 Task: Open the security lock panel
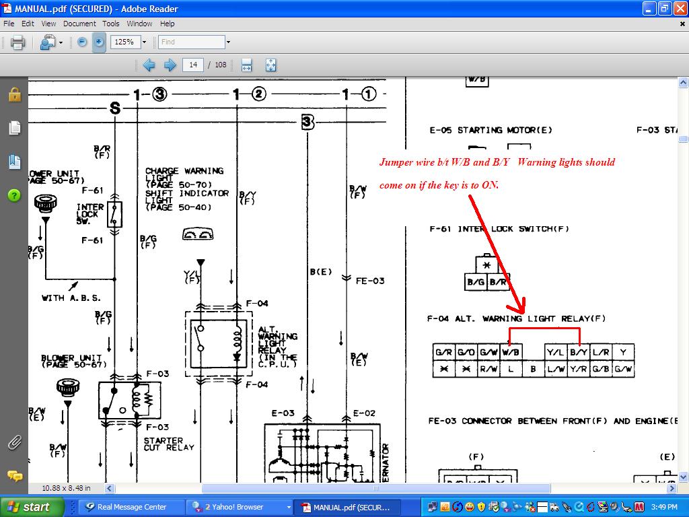click(14, 94)
